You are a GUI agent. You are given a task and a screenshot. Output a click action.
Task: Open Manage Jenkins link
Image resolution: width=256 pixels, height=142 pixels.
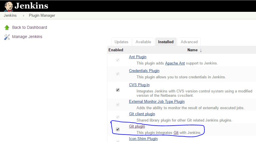click(x=27, y=37)
